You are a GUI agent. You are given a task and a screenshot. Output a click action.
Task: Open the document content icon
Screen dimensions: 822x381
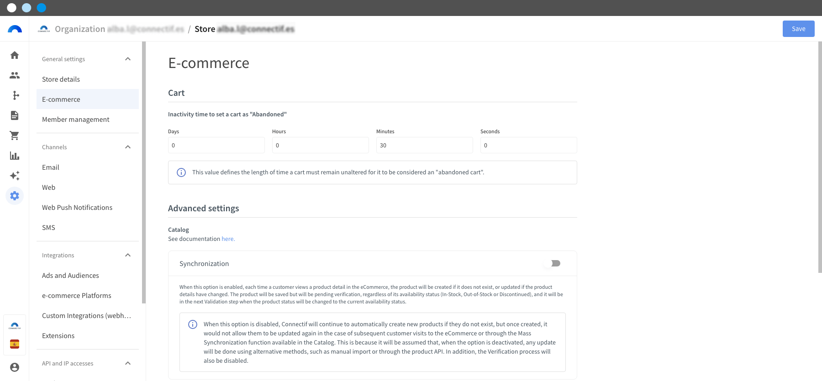click(x=15, y=115)
